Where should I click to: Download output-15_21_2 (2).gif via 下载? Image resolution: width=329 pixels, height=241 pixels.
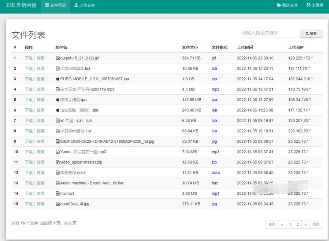point(29,58)
